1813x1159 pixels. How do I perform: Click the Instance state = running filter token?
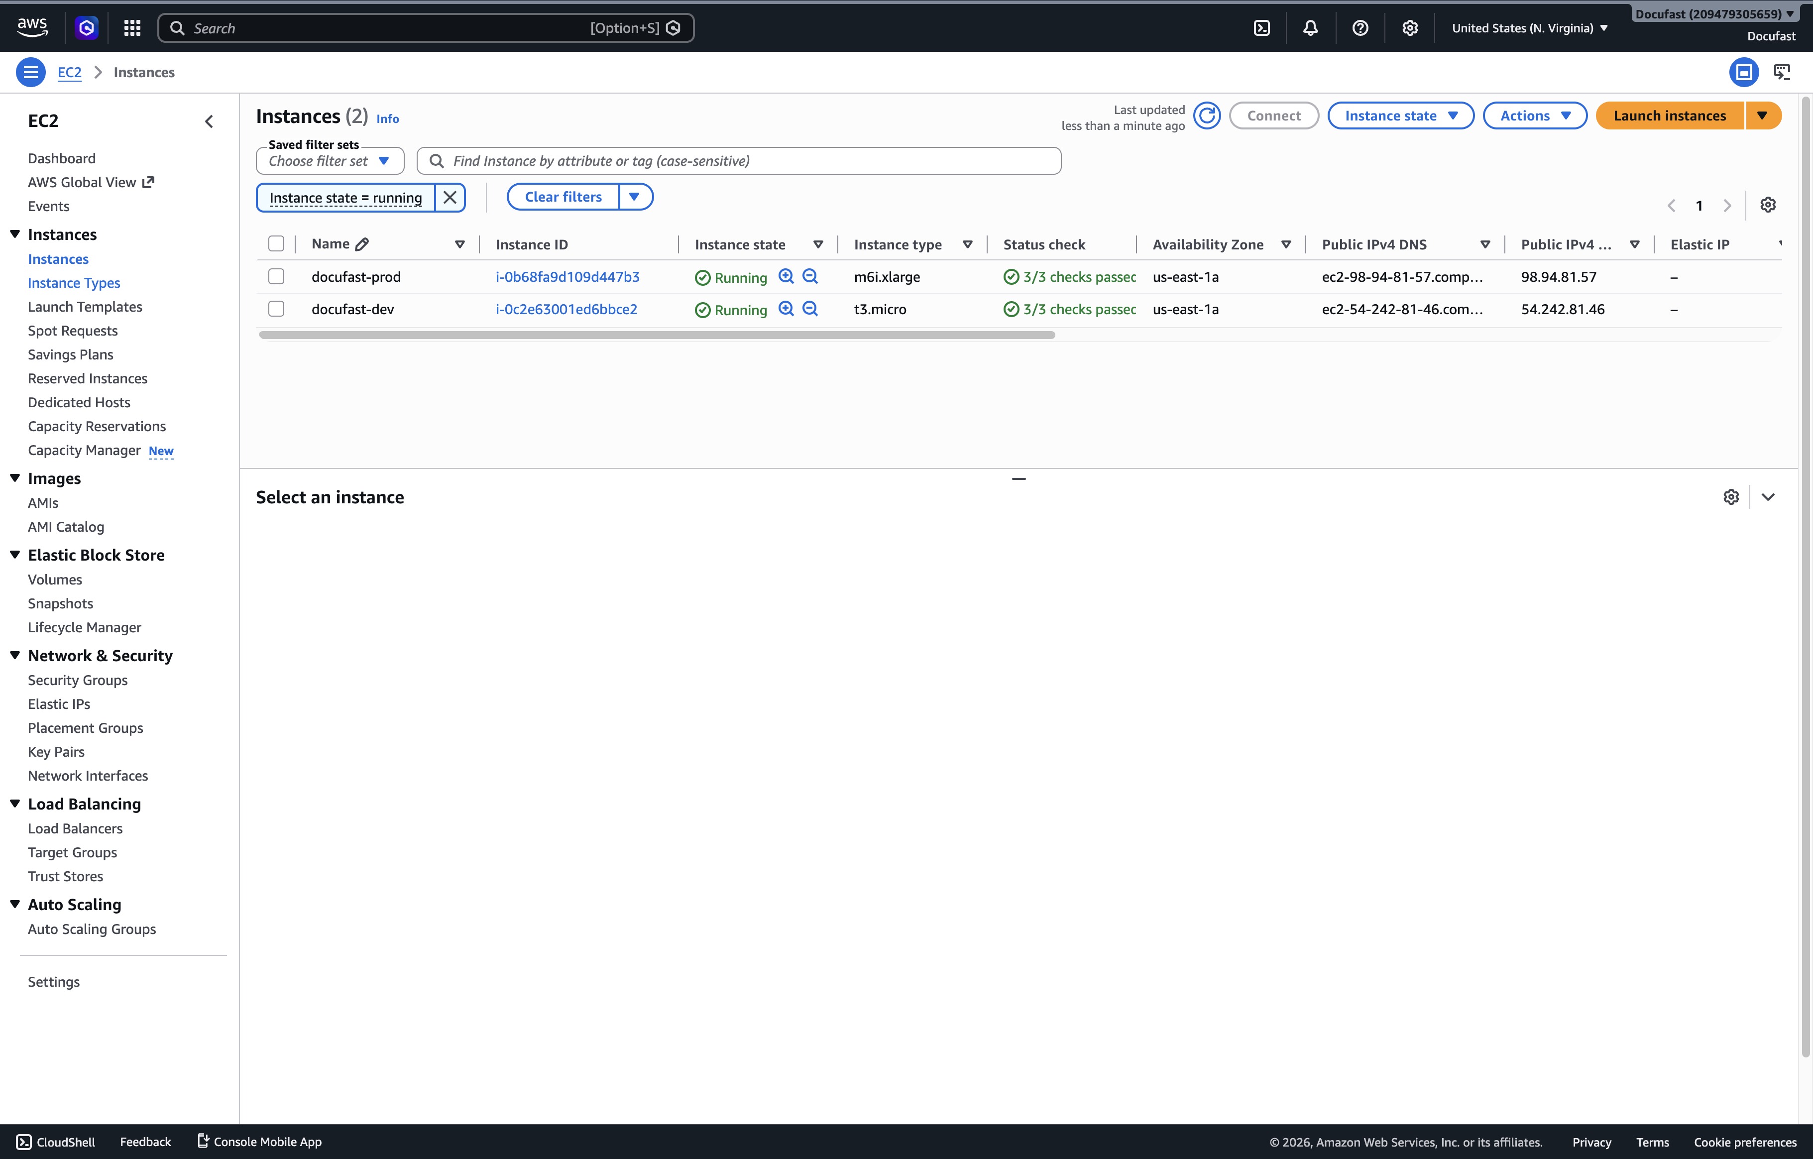[x=345, y=197]
